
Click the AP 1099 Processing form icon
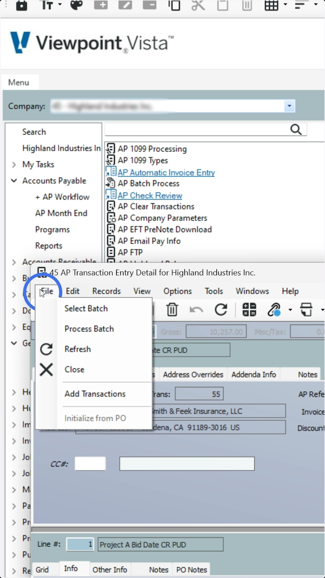(x=110, y=149)
